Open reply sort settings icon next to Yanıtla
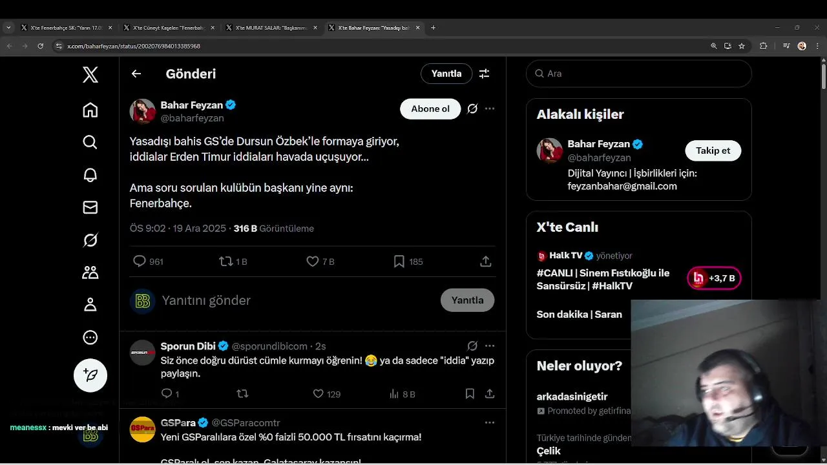The width and height of the screenshot is (827, 465). (x=484, y=74)
